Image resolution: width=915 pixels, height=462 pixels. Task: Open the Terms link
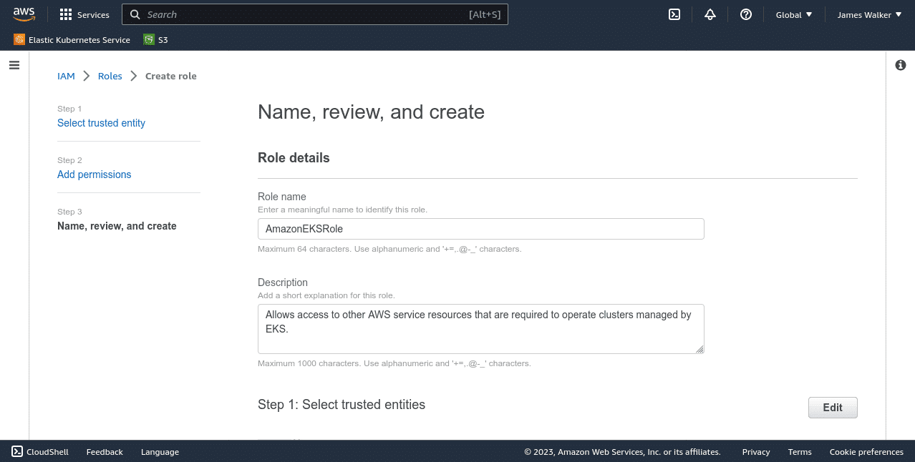pos(800,452)
